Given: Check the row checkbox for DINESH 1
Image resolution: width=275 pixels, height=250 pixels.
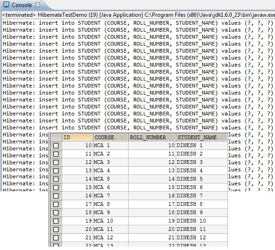Looking at the screenshot, I should click(x=56, y=146).
